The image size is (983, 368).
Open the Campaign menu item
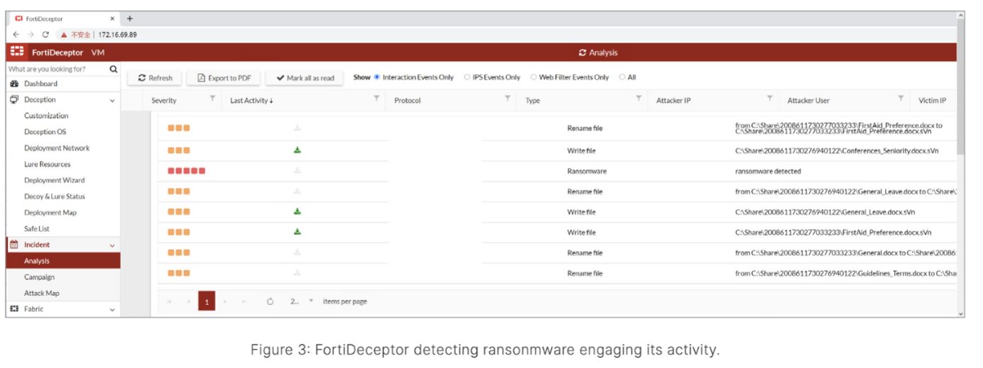click(x=39, y=277)
